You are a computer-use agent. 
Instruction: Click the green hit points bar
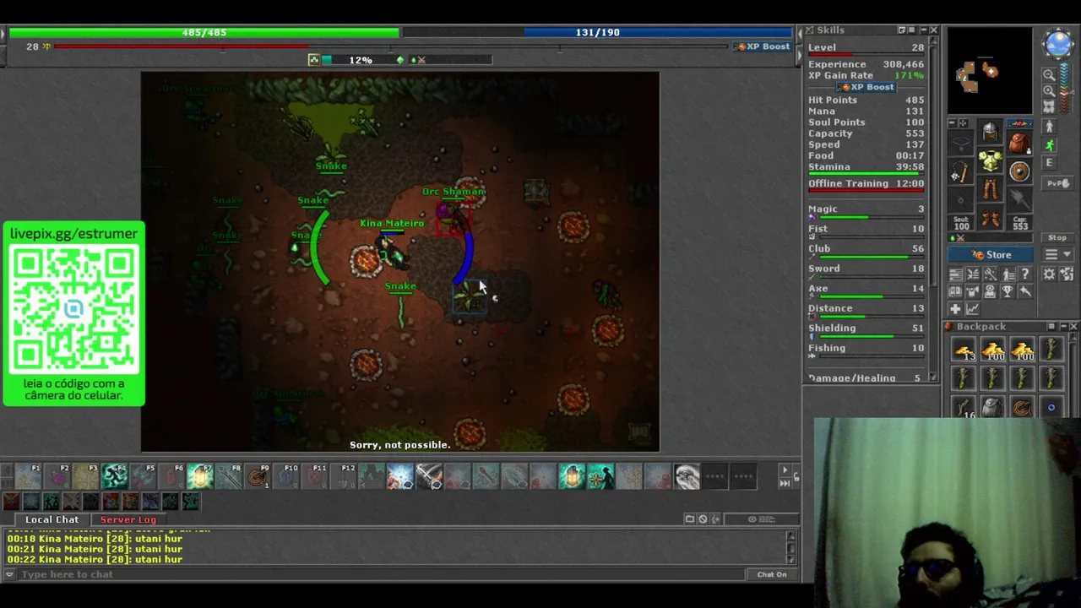tap(204, 32)
